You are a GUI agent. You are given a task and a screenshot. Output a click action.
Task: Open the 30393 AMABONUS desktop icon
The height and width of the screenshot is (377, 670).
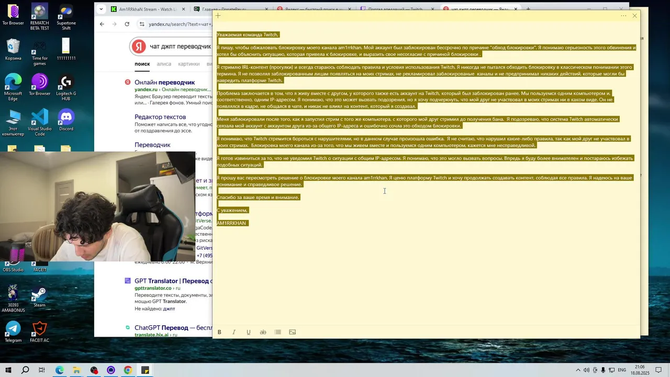click(13, 298)
